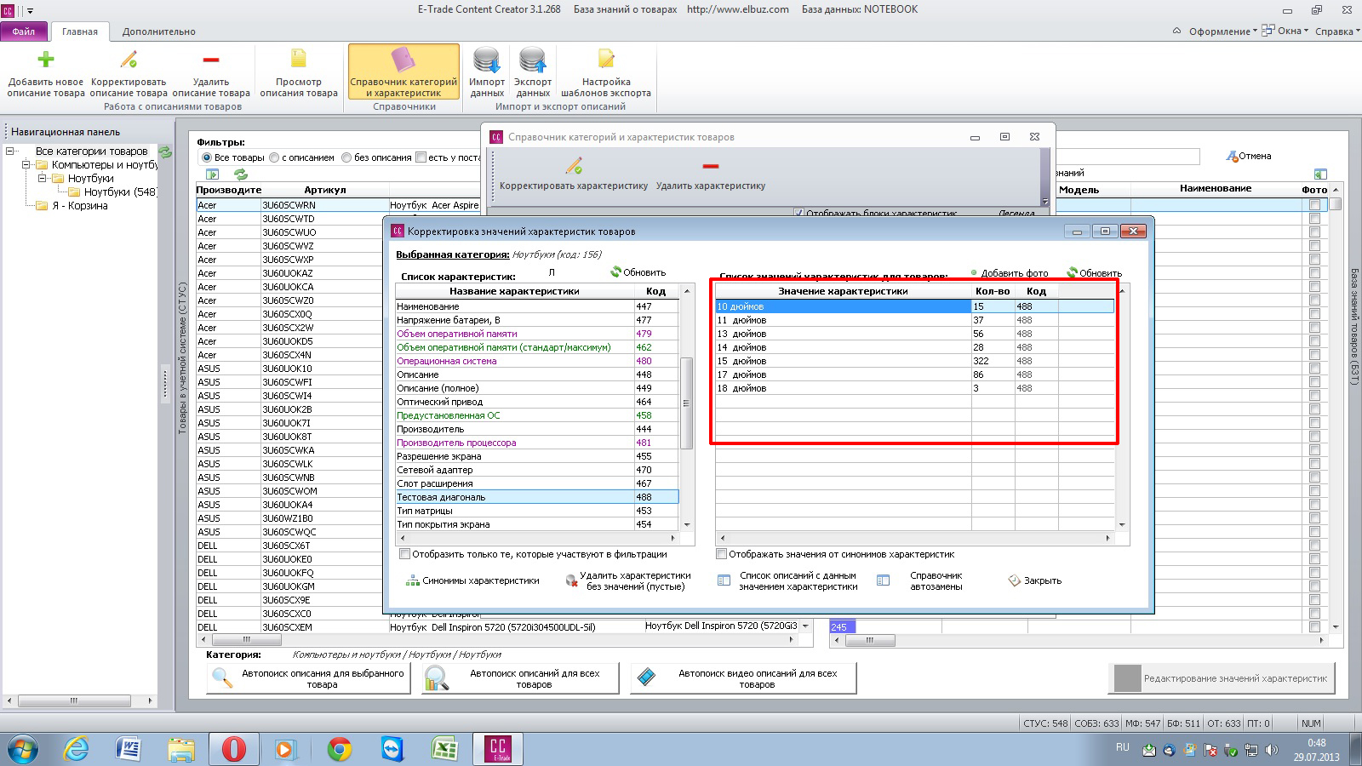Screen dimensions: 1362x766
Task: Sort by Кол-во column header
Action: [993, 291]
